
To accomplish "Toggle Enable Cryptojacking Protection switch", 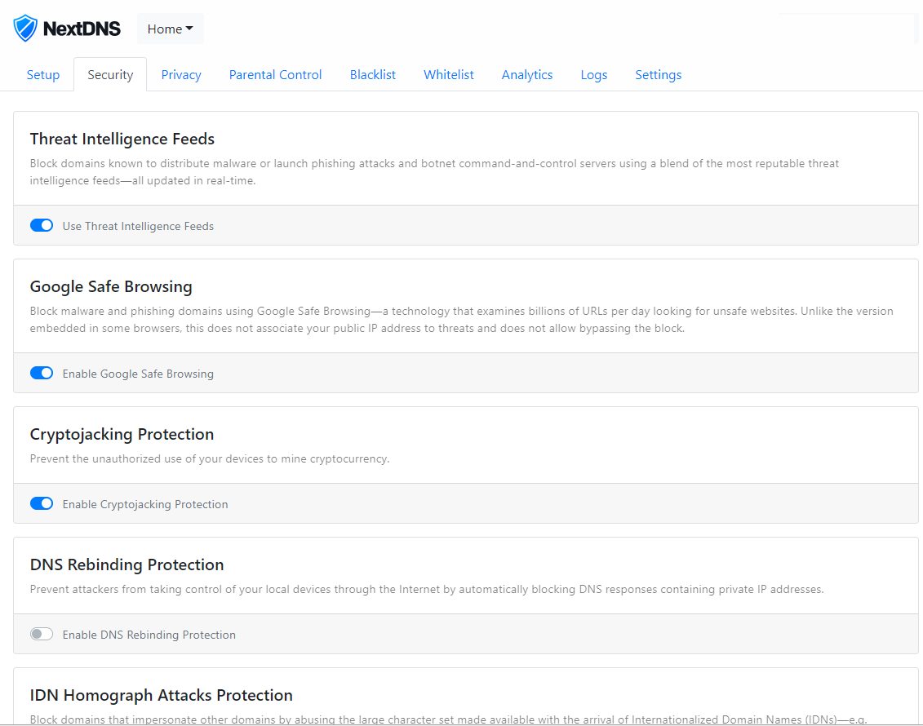I will pos(41,503).
